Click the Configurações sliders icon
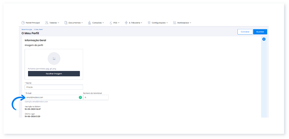The image size is (289, 139). (149, 23)
